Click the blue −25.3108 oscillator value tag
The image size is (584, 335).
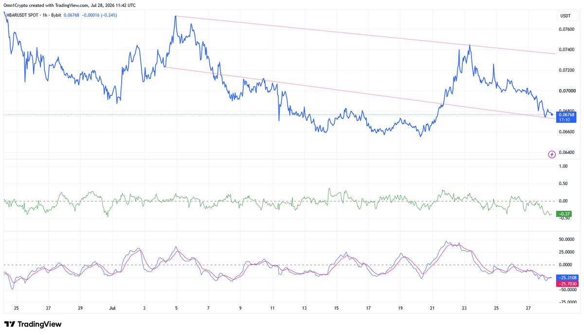[x=567, y=277]
